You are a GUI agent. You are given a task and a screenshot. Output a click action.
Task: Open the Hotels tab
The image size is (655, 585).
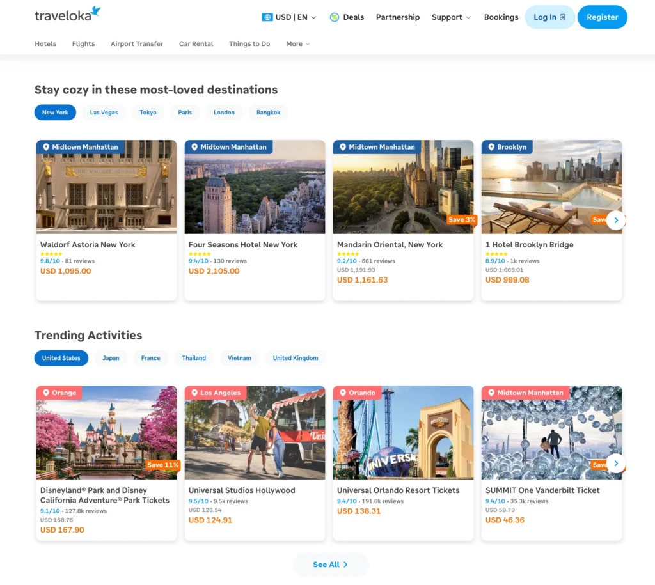(45, 44)
